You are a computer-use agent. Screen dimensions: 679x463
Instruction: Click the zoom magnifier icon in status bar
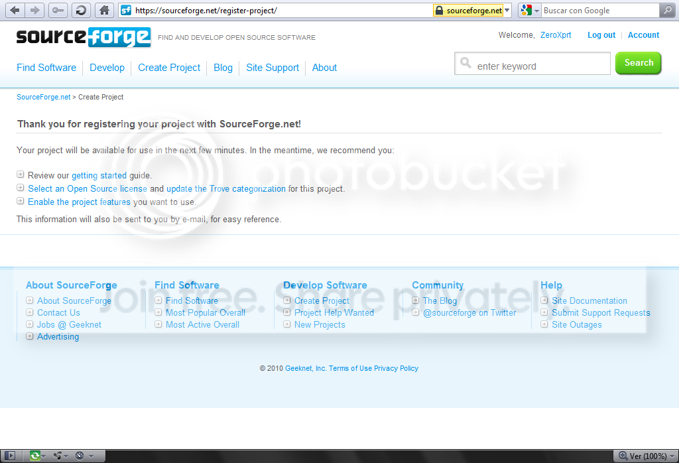[623, 456]
